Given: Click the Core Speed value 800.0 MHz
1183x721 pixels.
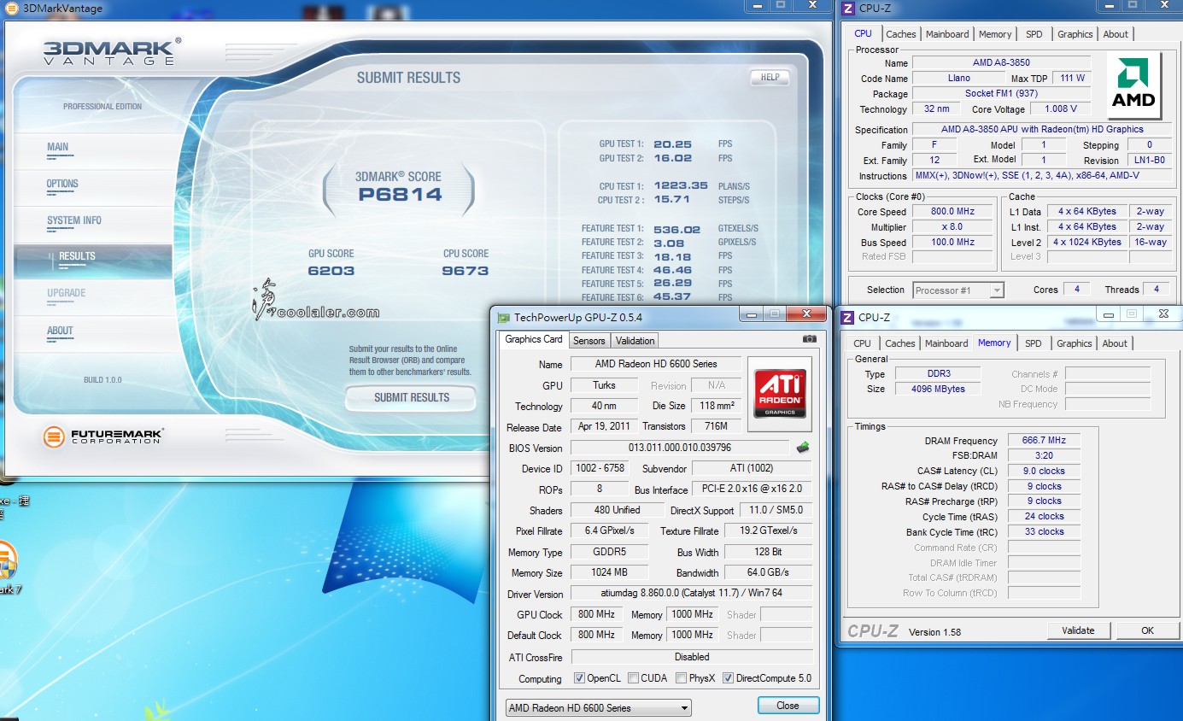Looking at the screenshot, I should [952, 212].
